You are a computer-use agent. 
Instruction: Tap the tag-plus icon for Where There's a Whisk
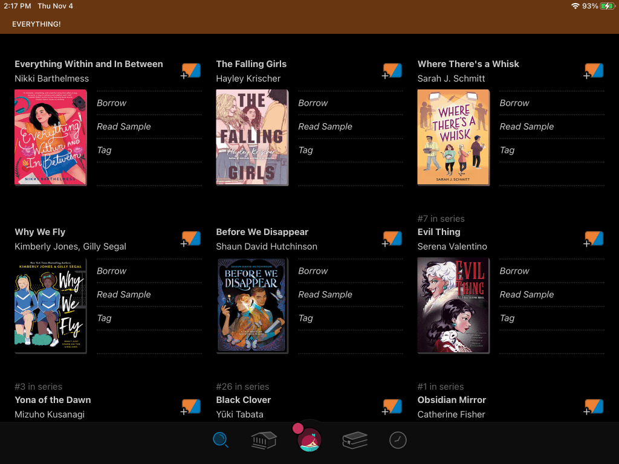tap(593, 71)
